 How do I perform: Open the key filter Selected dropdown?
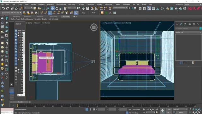(180, 109)
